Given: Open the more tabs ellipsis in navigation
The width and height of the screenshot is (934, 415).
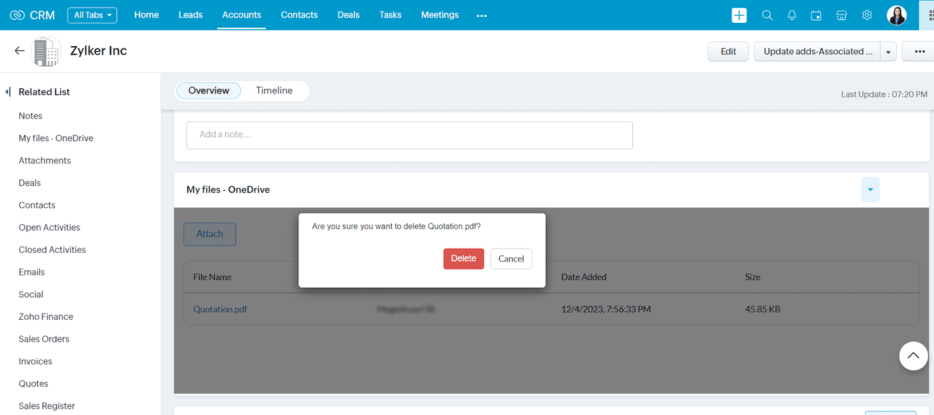Looking at the screenshot, I should 482,16.
